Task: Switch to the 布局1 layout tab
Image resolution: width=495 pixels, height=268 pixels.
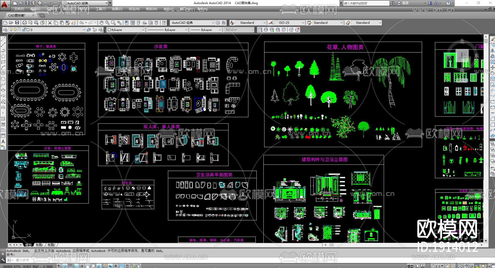Action: pyautogui.click(x=39, y=245)
